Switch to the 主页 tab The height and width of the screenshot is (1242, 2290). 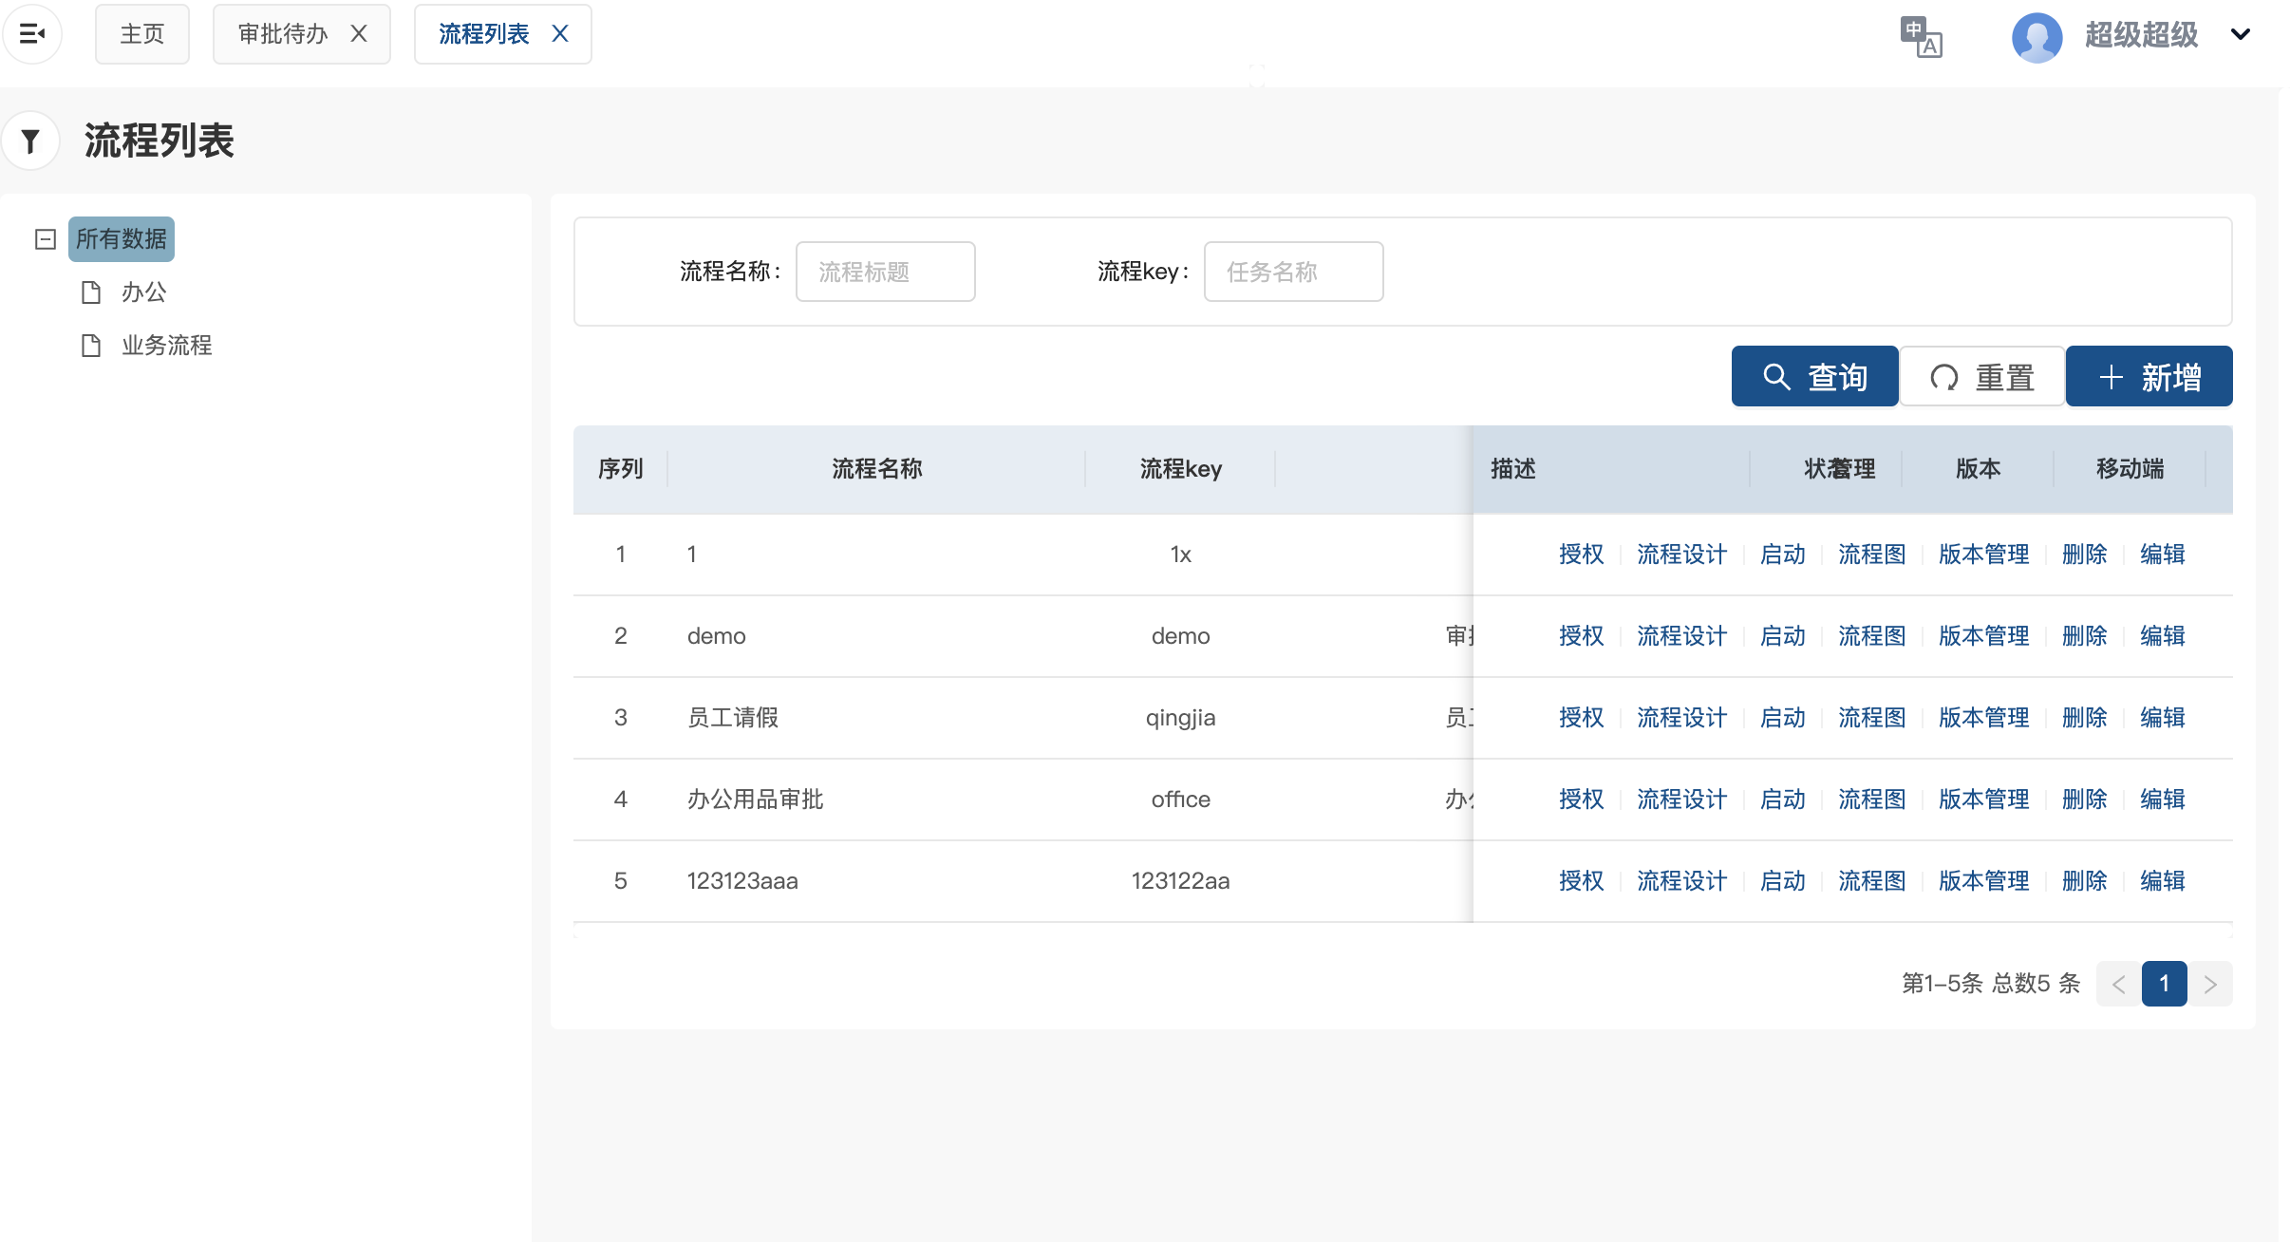[x=142, y=34]
